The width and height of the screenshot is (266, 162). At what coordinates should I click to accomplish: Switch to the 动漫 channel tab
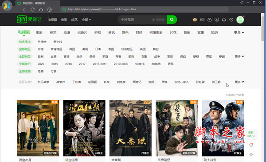pos(67,32)
